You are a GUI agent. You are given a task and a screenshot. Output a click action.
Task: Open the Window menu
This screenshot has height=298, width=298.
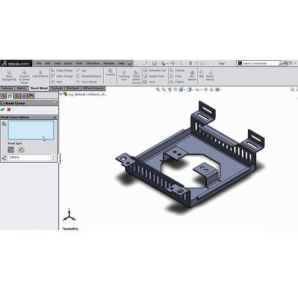click(x=108, y=63)
